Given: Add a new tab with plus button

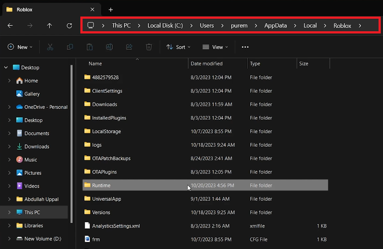Looking at the screenshot, I should tap(111, 9).
